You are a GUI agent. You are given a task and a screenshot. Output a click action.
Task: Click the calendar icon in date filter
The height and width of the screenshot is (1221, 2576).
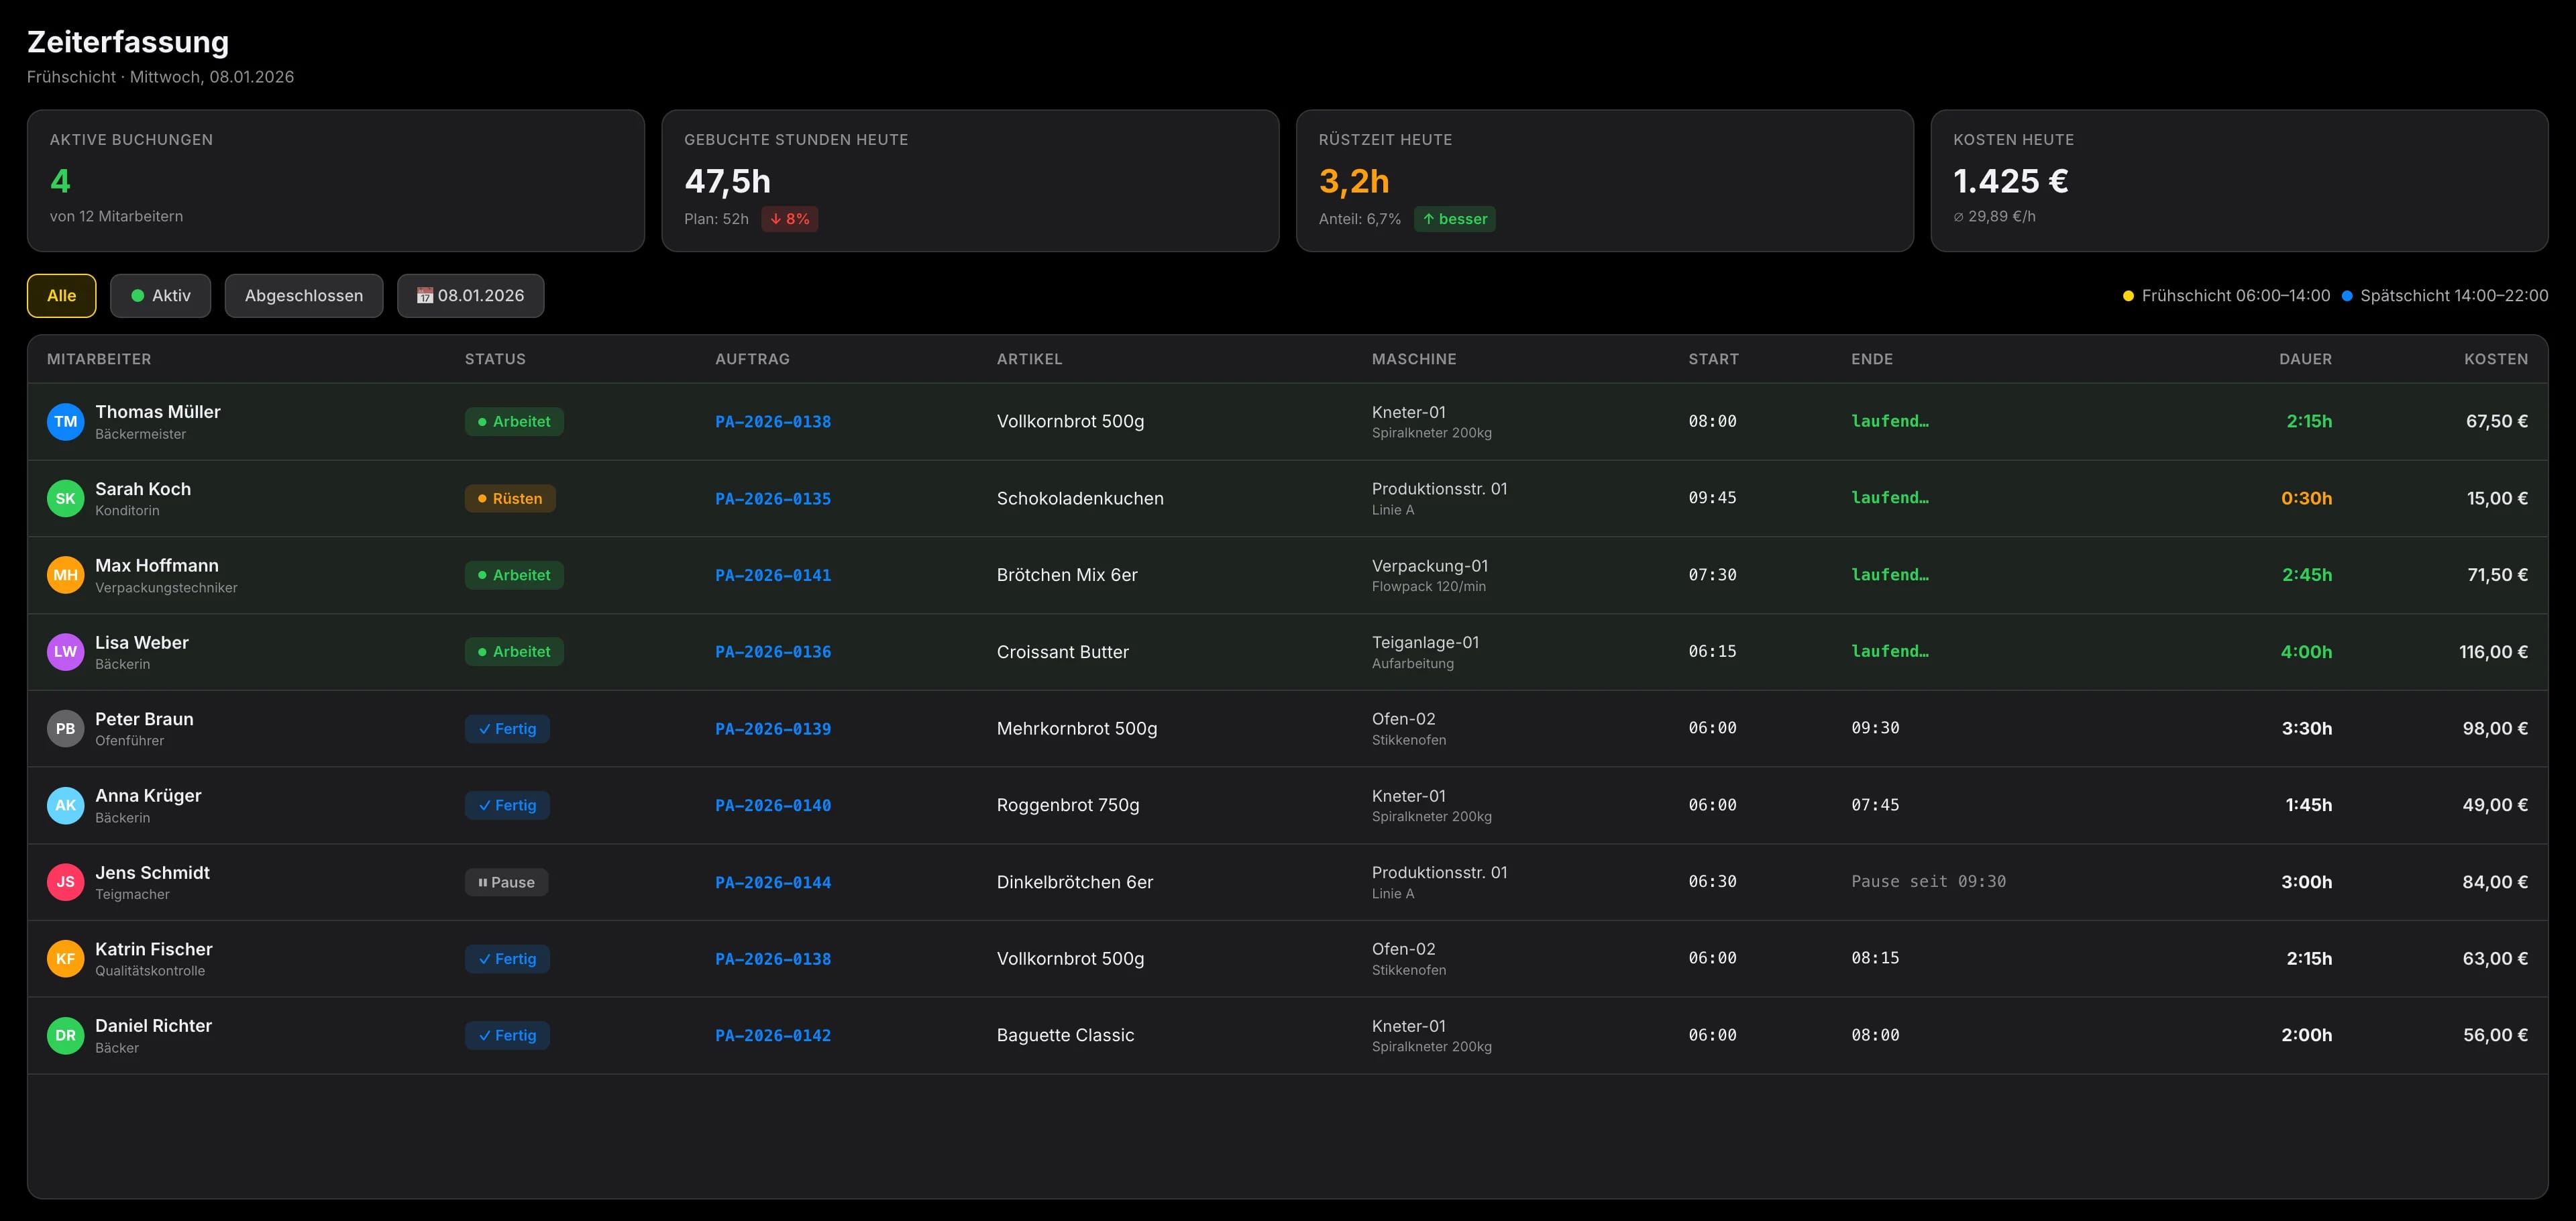coord(425,296)
